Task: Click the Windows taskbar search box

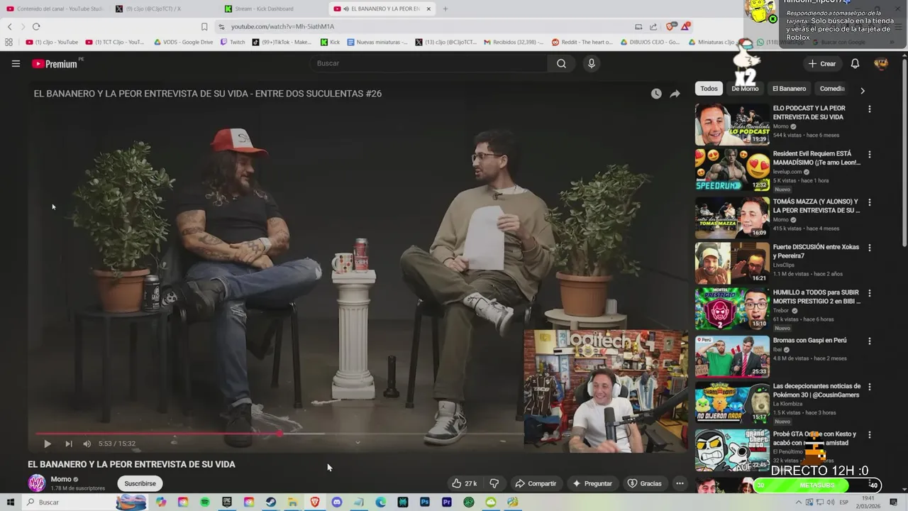Action: pyautogui.click(x=70, y=502)
